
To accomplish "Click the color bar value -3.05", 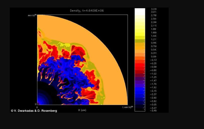I will 153,105.
